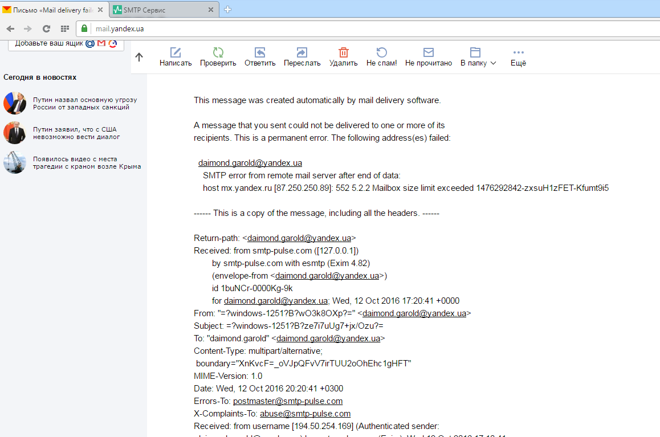Click thumbnail beside Путин заявил news
660x437 pixels.
[15, 133]
